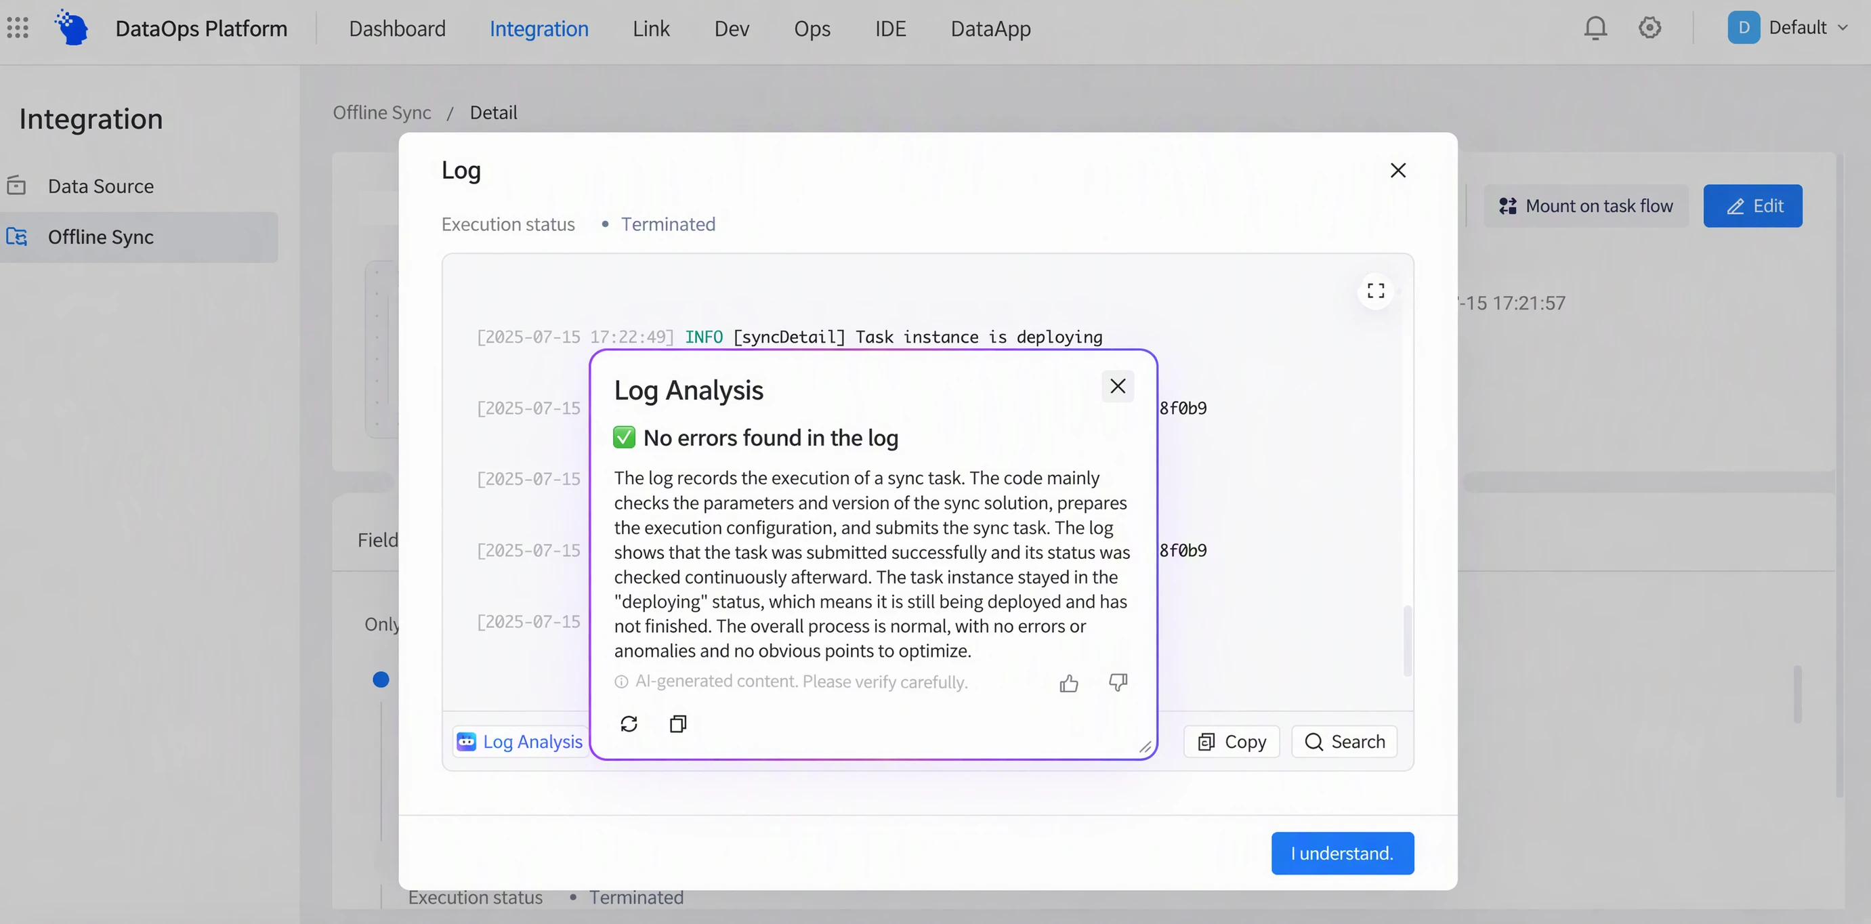Copy the log contents
1871x924 pixels.
[1232, 742]
